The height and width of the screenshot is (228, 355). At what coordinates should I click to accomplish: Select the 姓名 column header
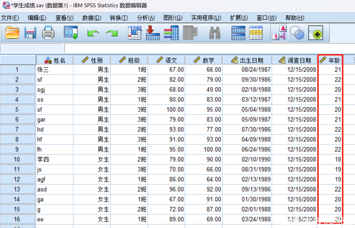point(55,60)
